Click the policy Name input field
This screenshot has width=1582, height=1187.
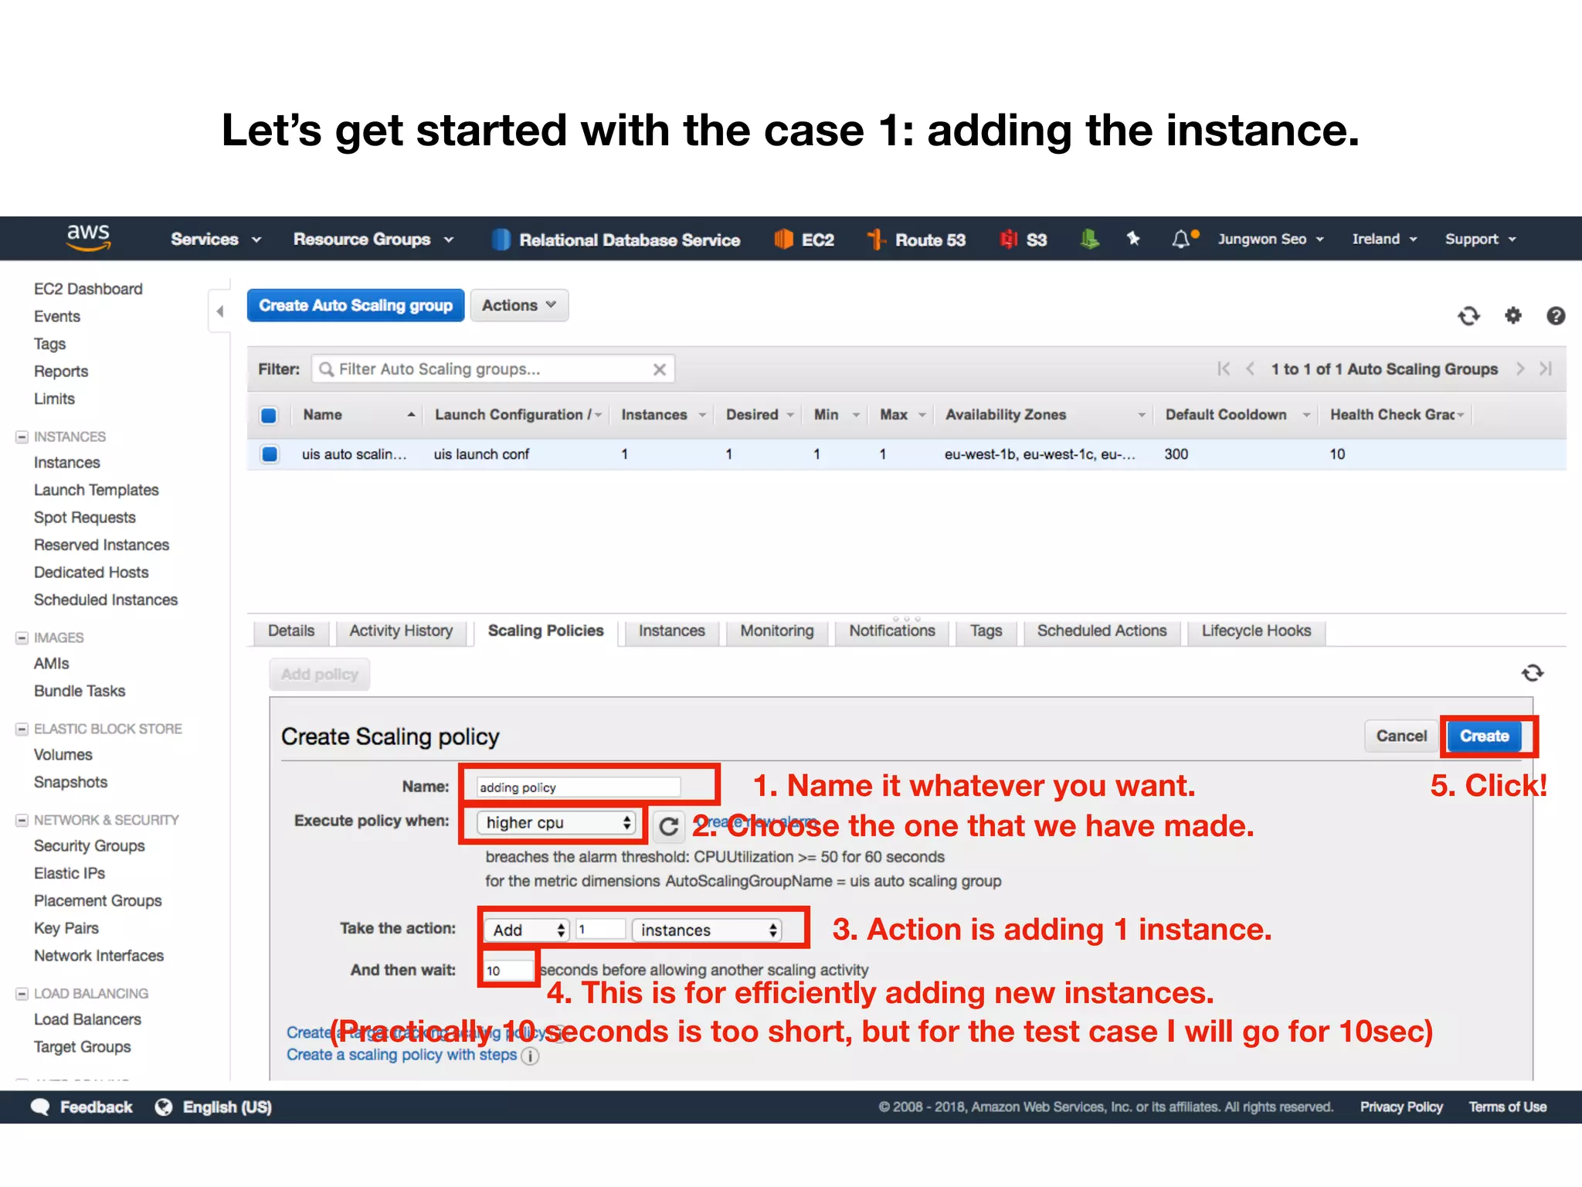(578, 787)
